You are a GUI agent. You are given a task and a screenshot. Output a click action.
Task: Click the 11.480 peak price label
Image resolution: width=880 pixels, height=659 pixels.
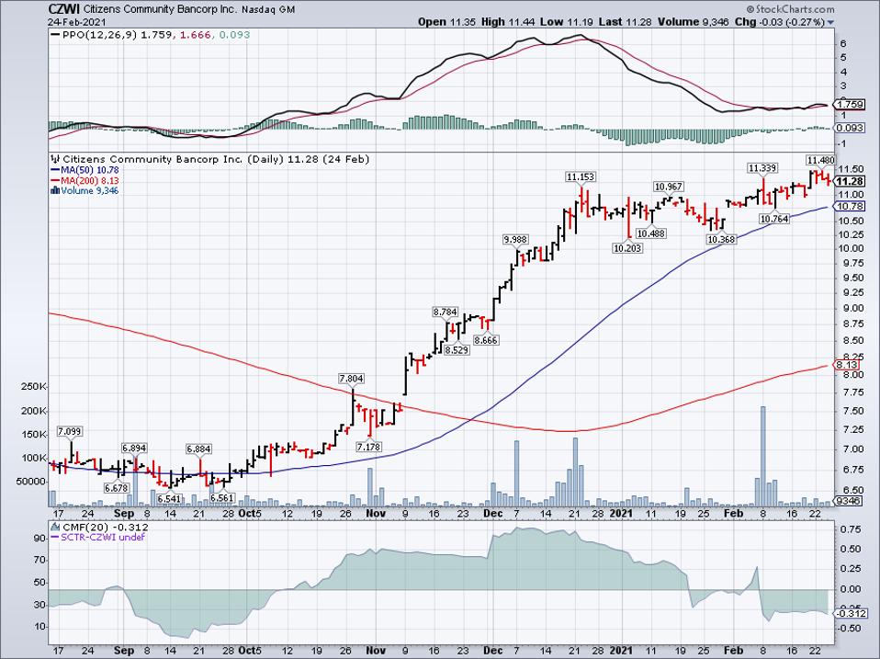(821, 160)
